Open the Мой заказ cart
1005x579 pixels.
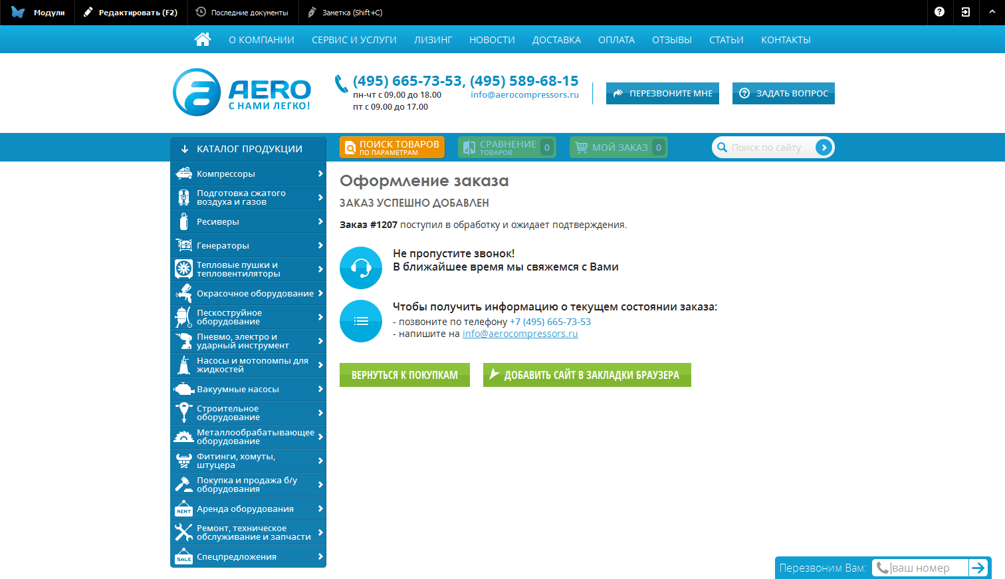point(619,148)
